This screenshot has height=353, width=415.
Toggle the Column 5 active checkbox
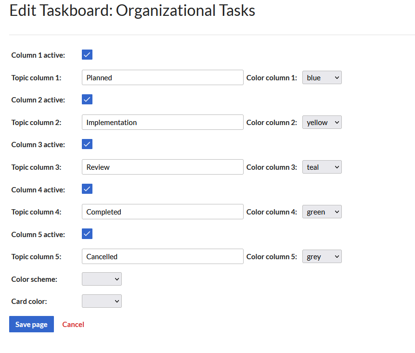(87, 234)
